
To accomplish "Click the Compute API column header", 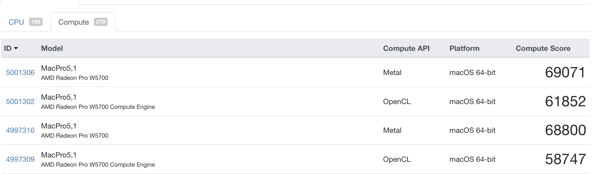I will click(x=406, y=48).
